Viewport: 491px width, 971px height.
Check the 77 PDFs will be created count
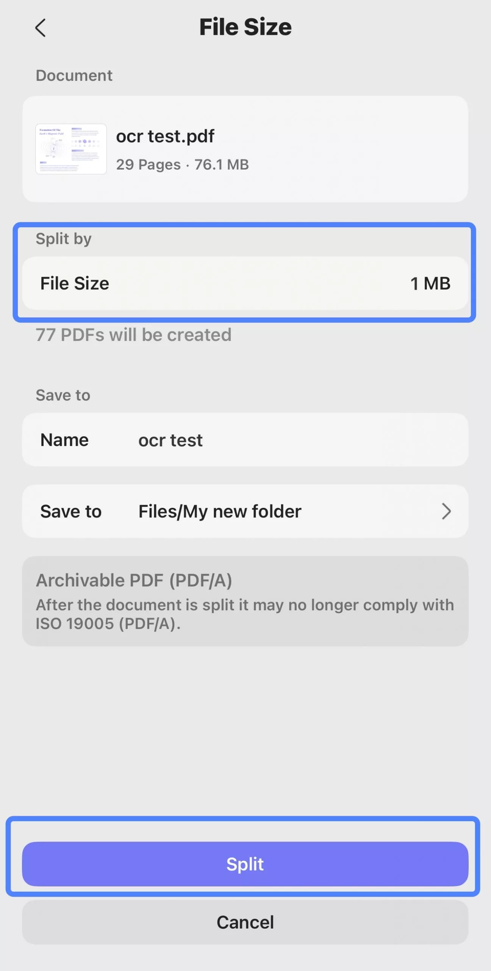(133, 335)
